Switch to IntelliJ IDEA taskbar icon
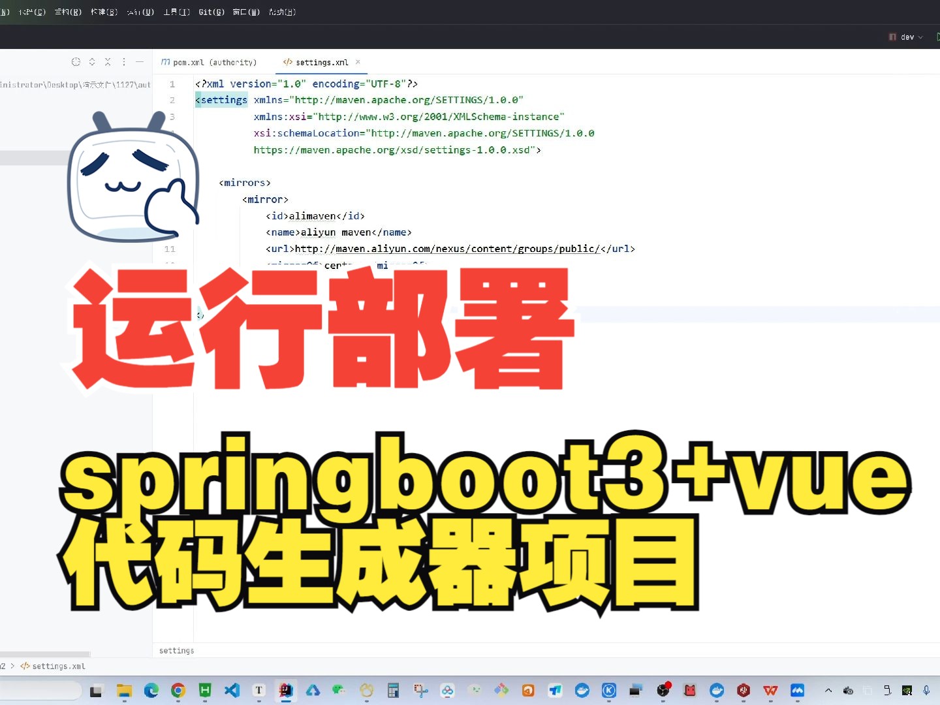This screenshot has height=705, width=940. tap(286, 691)
